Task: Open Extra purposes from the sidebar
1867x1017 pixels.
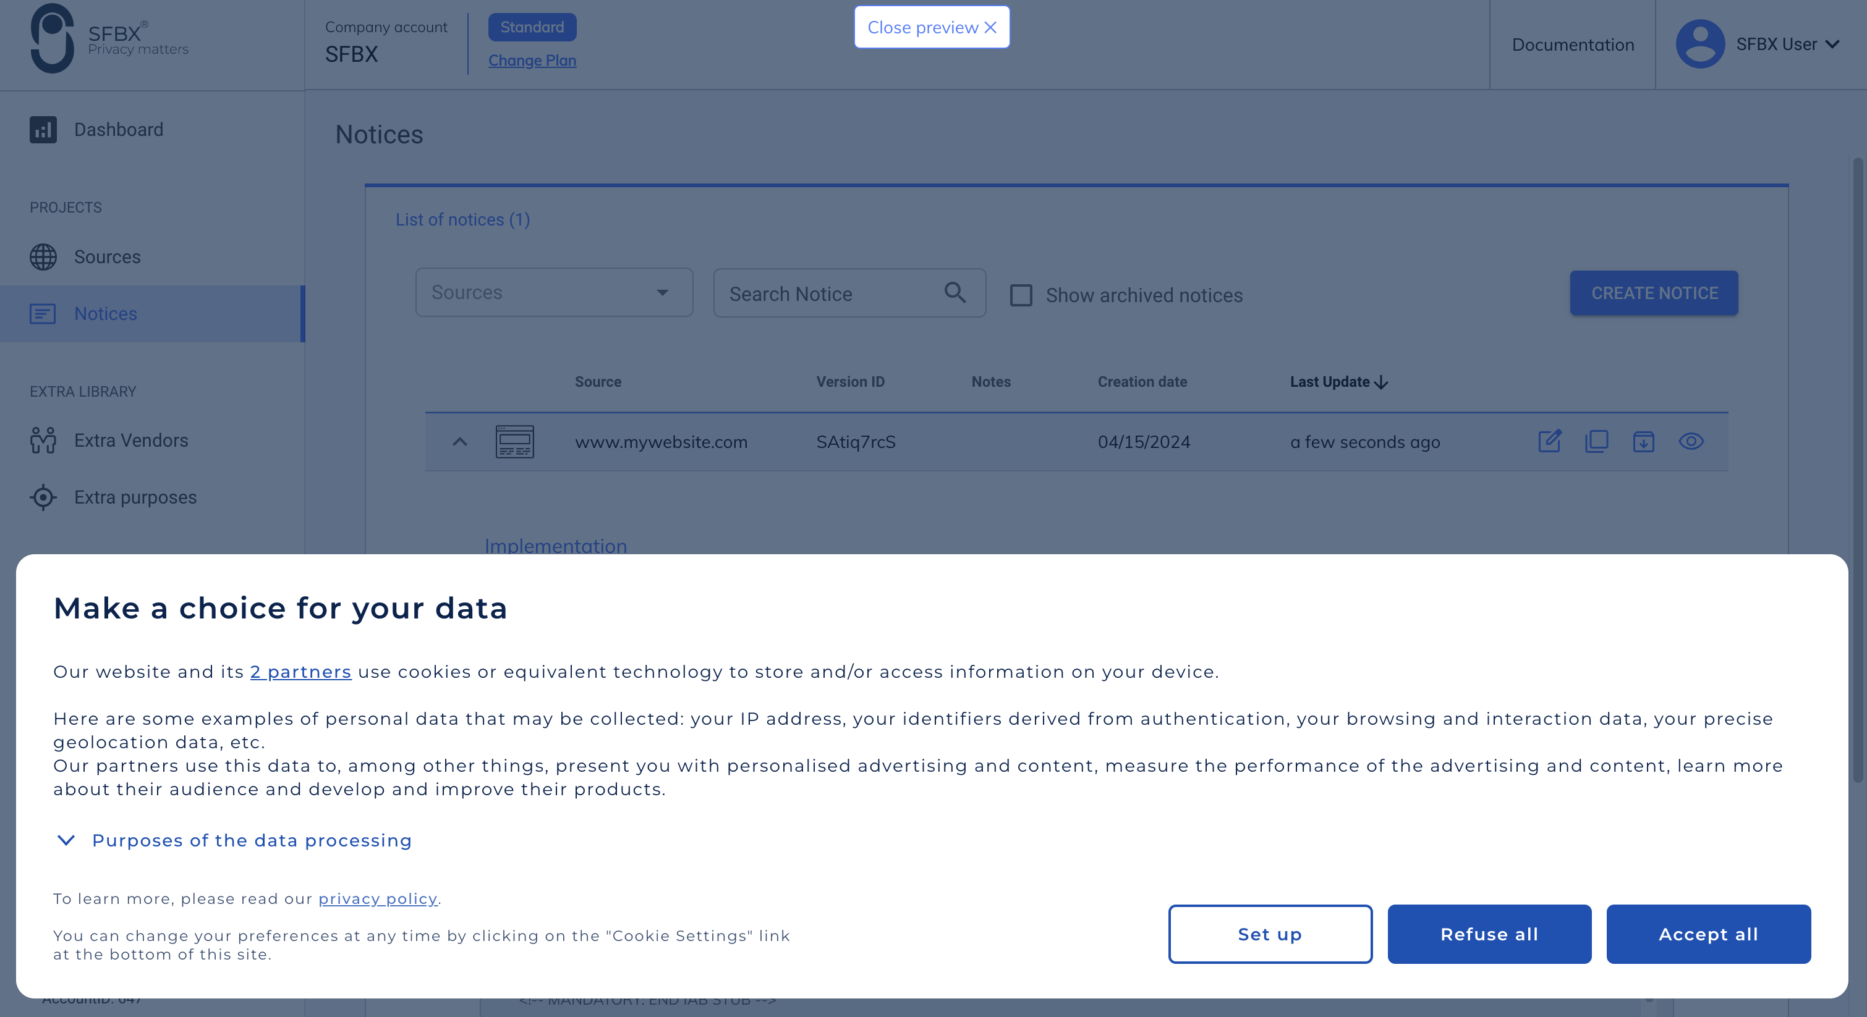Action: [135, 497]
